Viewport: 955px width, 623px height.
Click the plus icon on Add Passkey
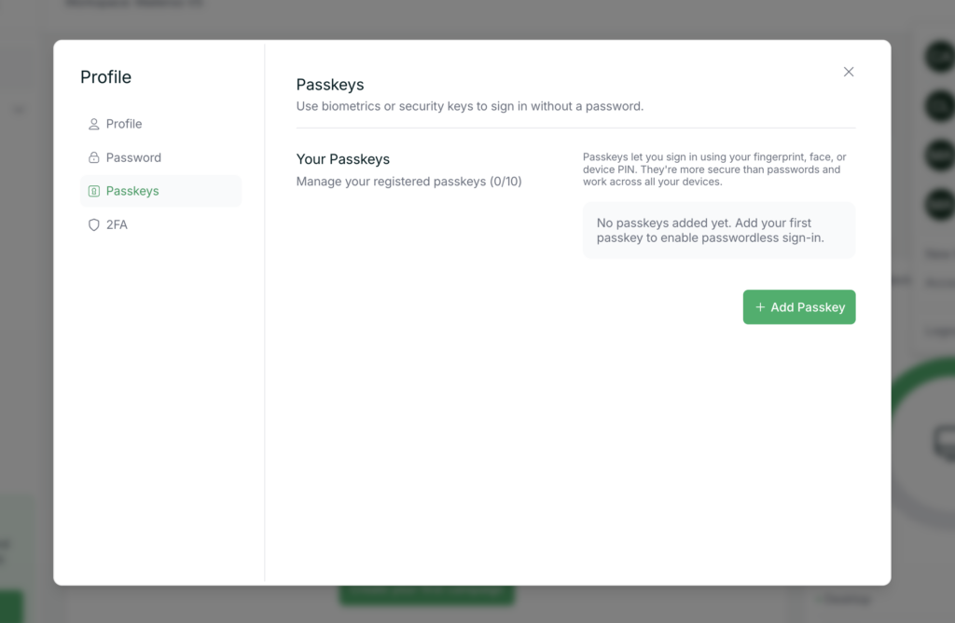pos(760,307)
